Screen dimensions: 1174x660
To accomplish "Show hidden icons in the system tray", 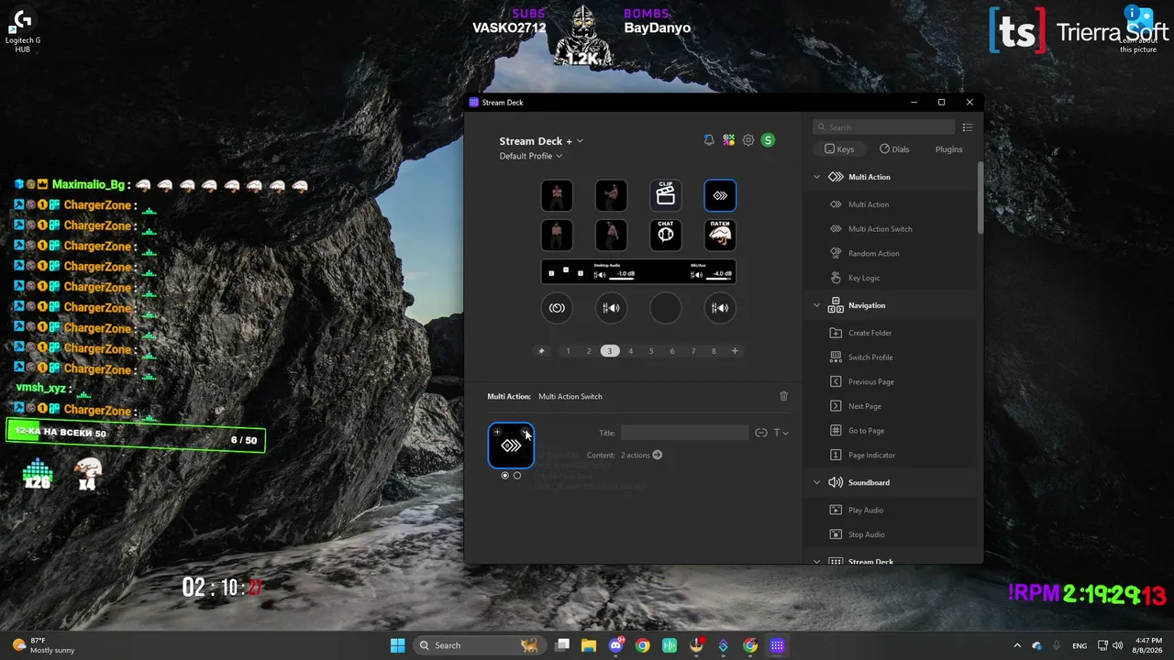I will point(1017,645).
